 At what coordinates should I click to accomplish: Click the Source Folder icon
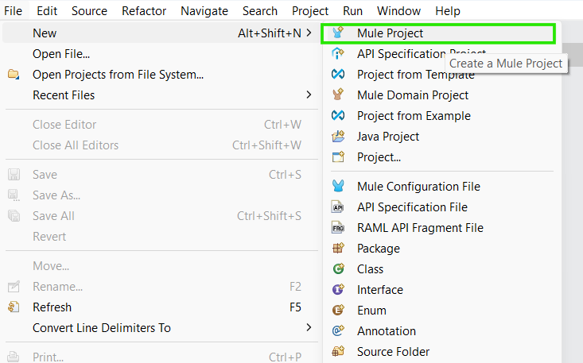[339, 352]
